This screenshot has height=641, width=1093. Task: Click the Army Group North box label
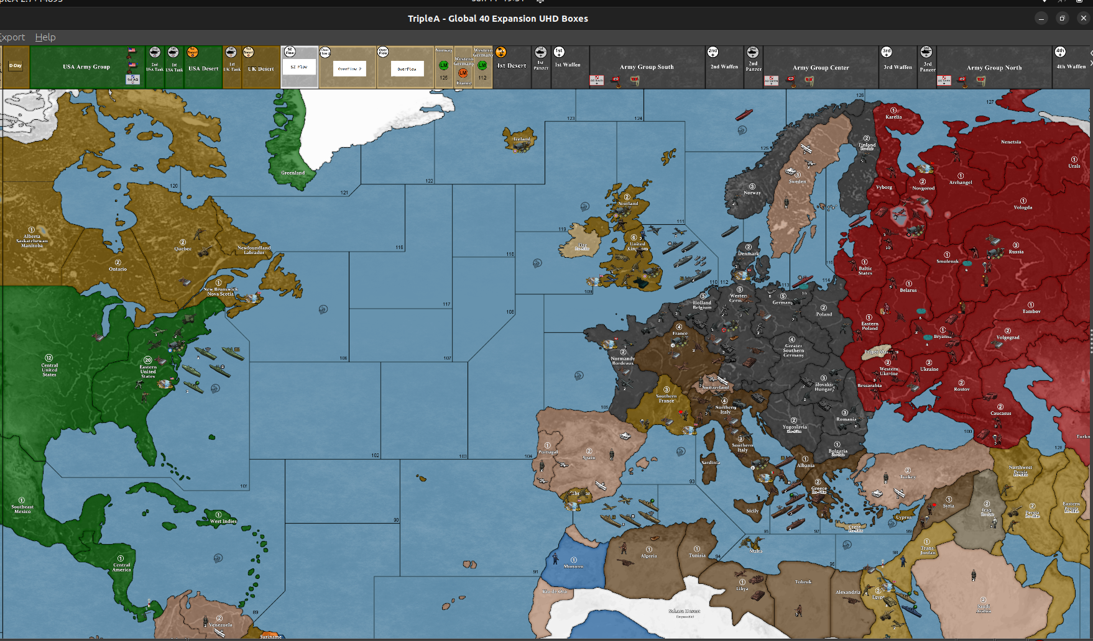(994, 68)
